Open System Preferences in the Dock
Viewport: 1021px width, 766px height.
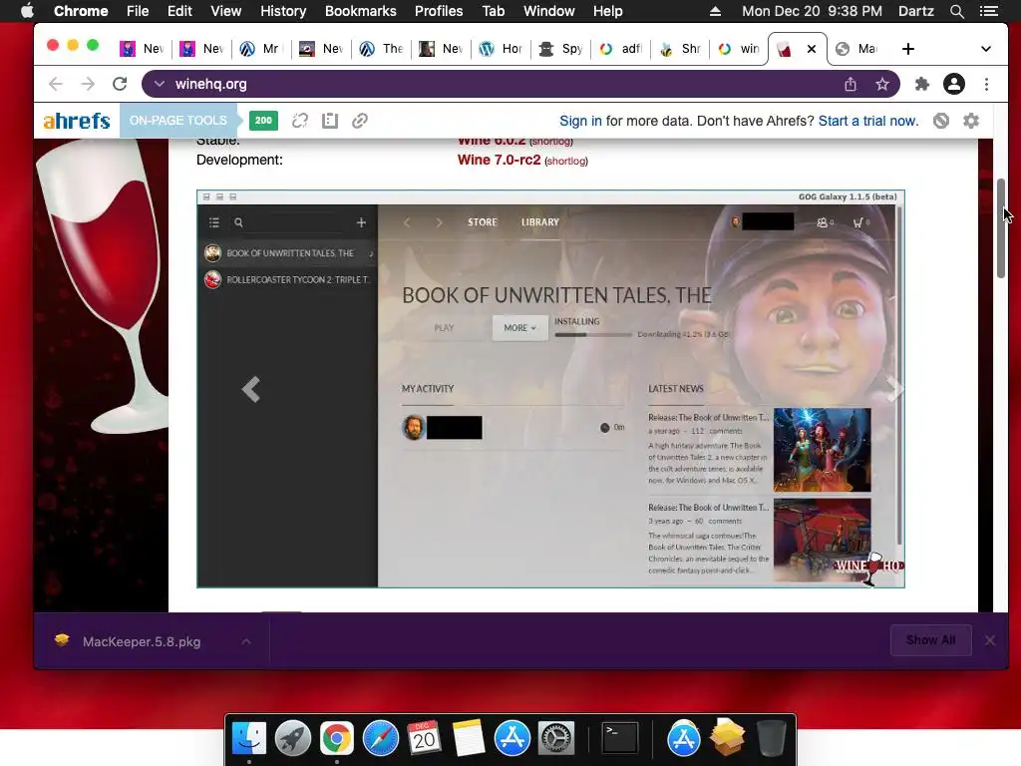556,739
